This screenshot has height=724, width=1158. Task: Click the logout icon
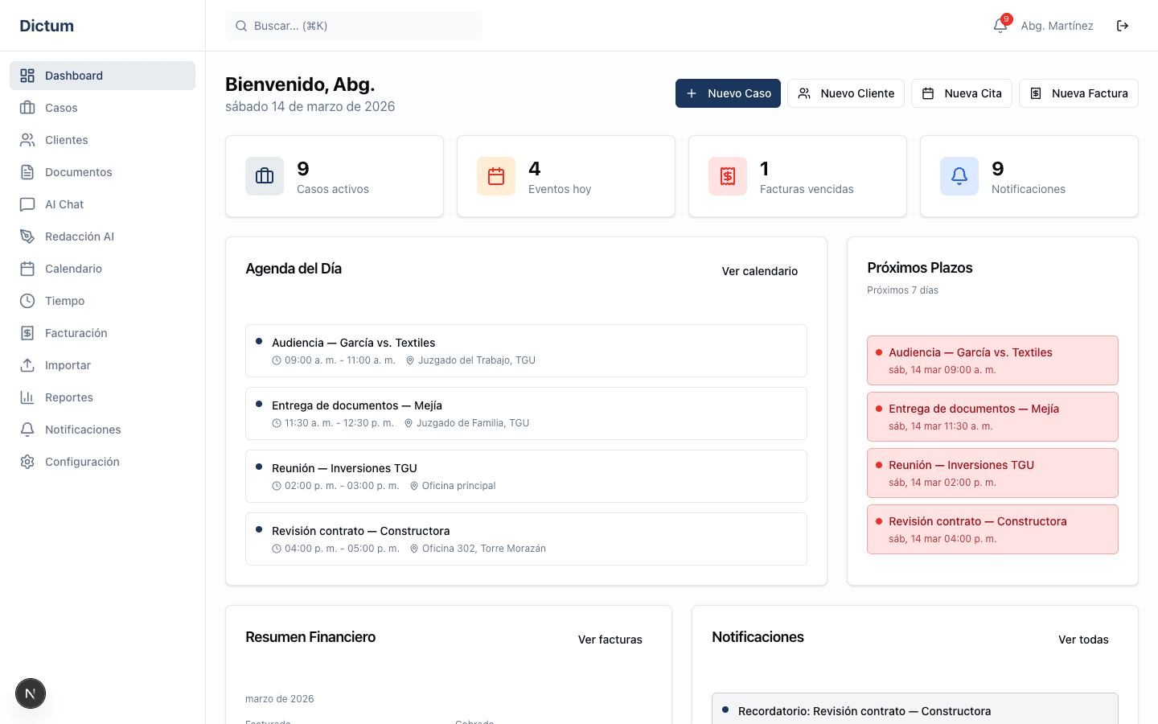pos(1123,25)
